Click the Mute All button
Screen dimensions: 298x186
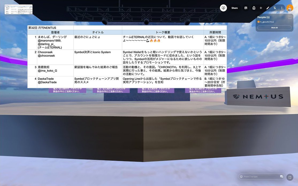274,28
